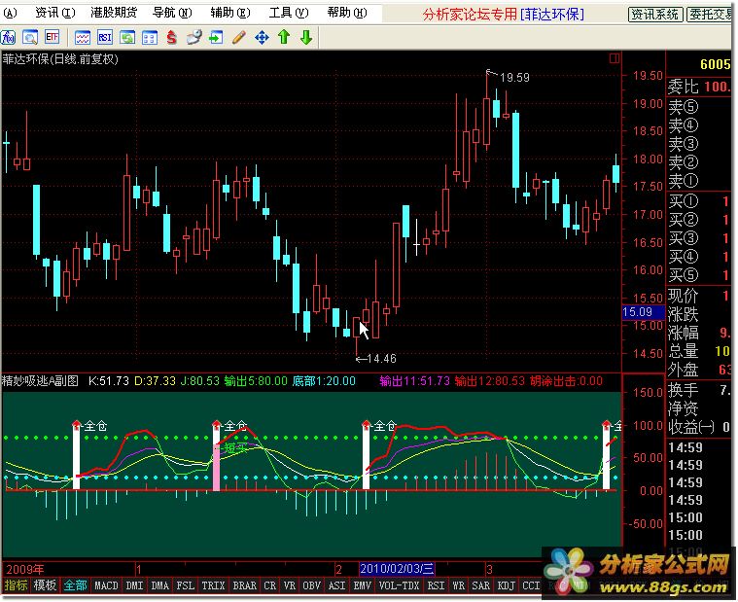Viewport: 738px width, 602px height.
Task: Open the 港股期货 menu
Action: [114, 13]
